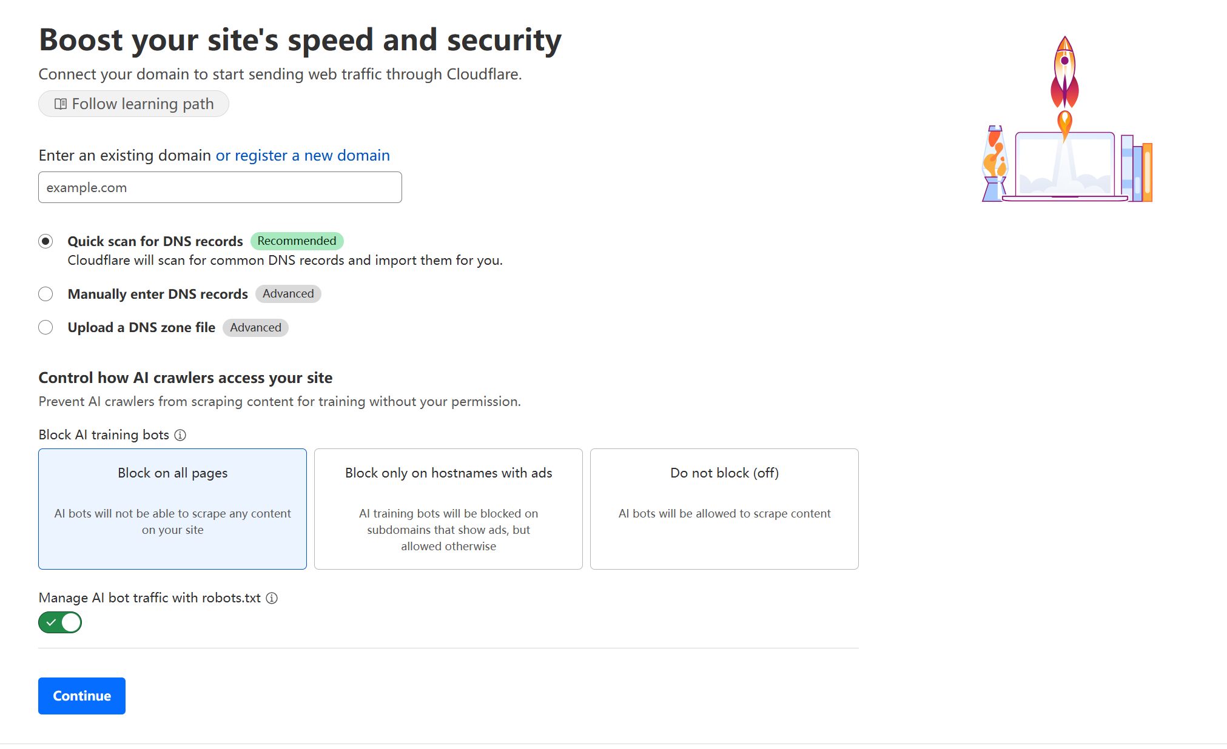
Task: Select Quick scan for DNS records radio
Action: click(45, 241)
